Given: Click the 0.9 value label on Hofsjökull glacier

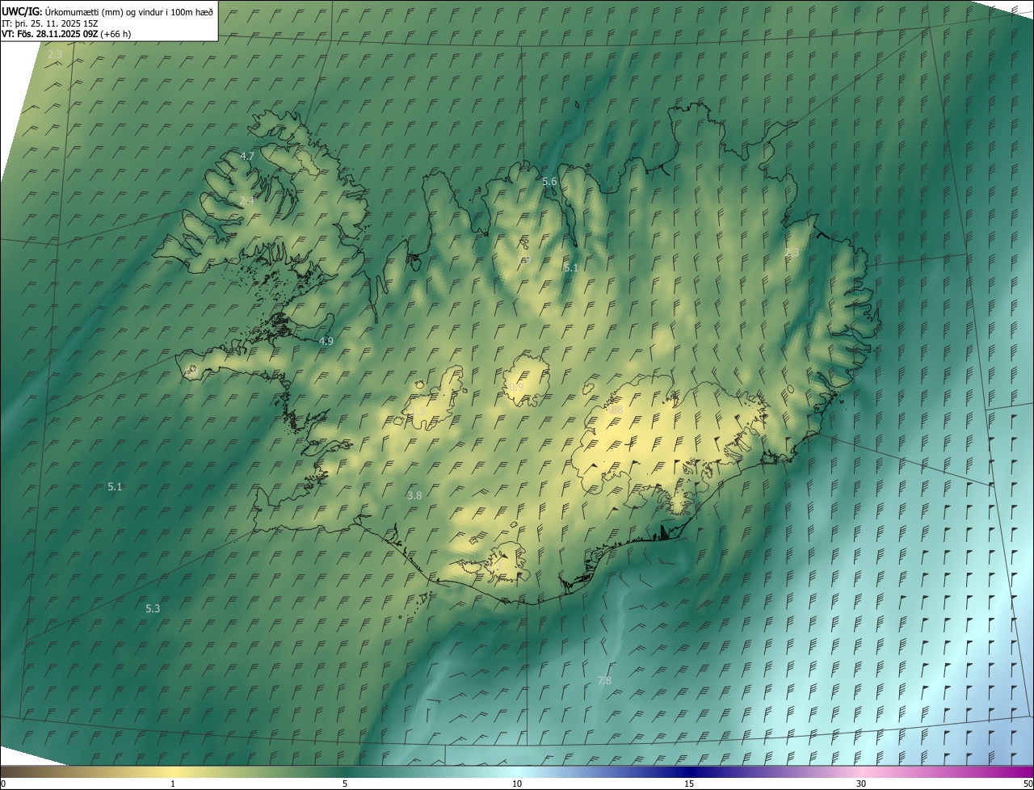Looking at the screenshot, I should point(516,388).
